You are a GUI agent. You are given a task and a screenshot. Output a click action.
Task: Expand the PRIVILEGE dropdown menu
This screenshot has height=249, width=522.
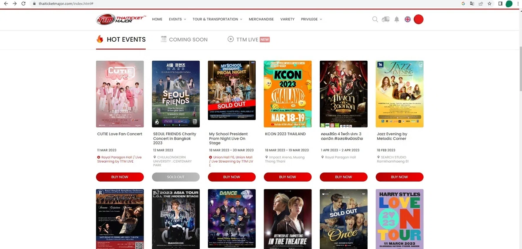[311, 19]
